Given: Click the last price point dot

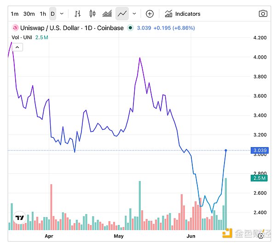Looking at the screenshot, I should 226,150.
